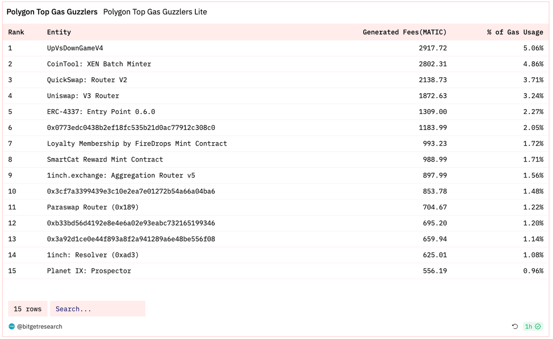Click the 704.67 generated fees value

tap(435, 207)
